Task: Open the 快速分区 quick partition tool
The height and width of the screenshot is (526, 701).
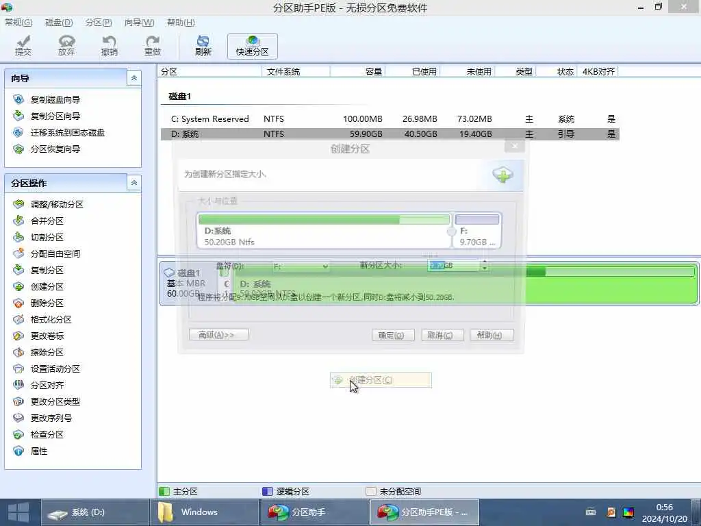Action: click(x=252, y=46)
